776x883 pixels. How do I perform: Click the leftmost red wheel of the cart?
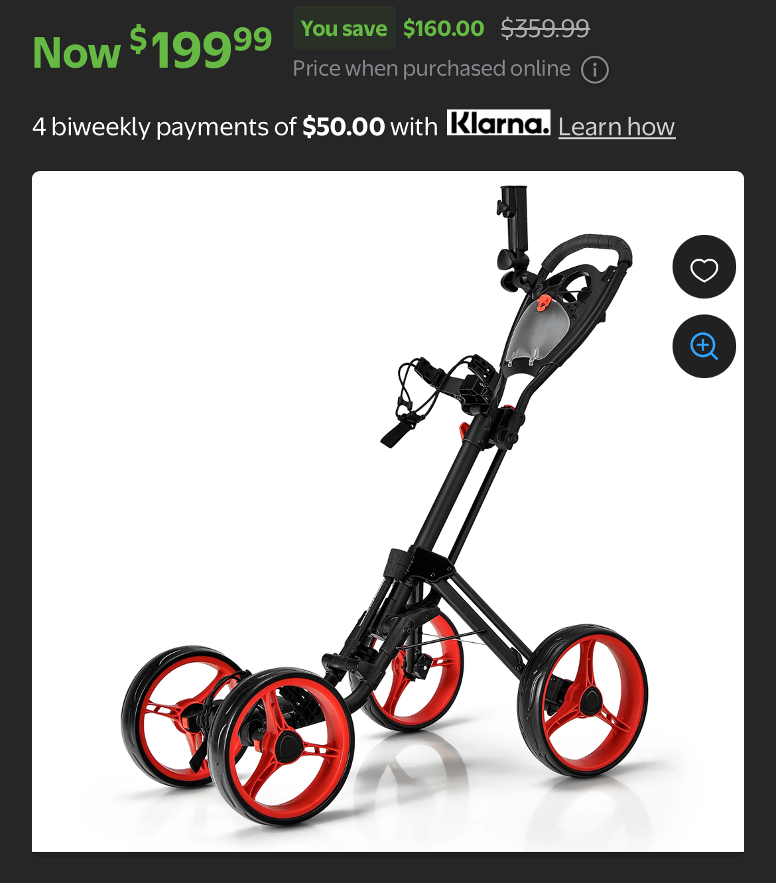click(174, 715)
